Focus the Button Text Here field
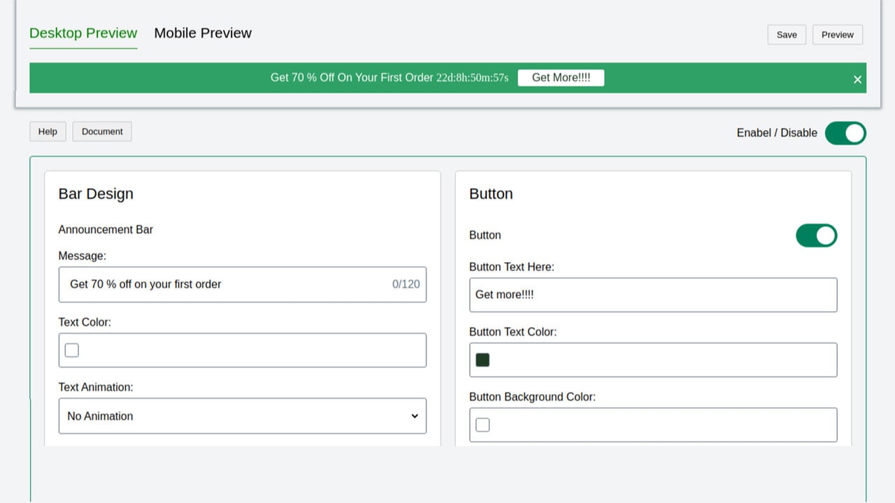Screen dimensions: 895x503 [x=653, y=295]
